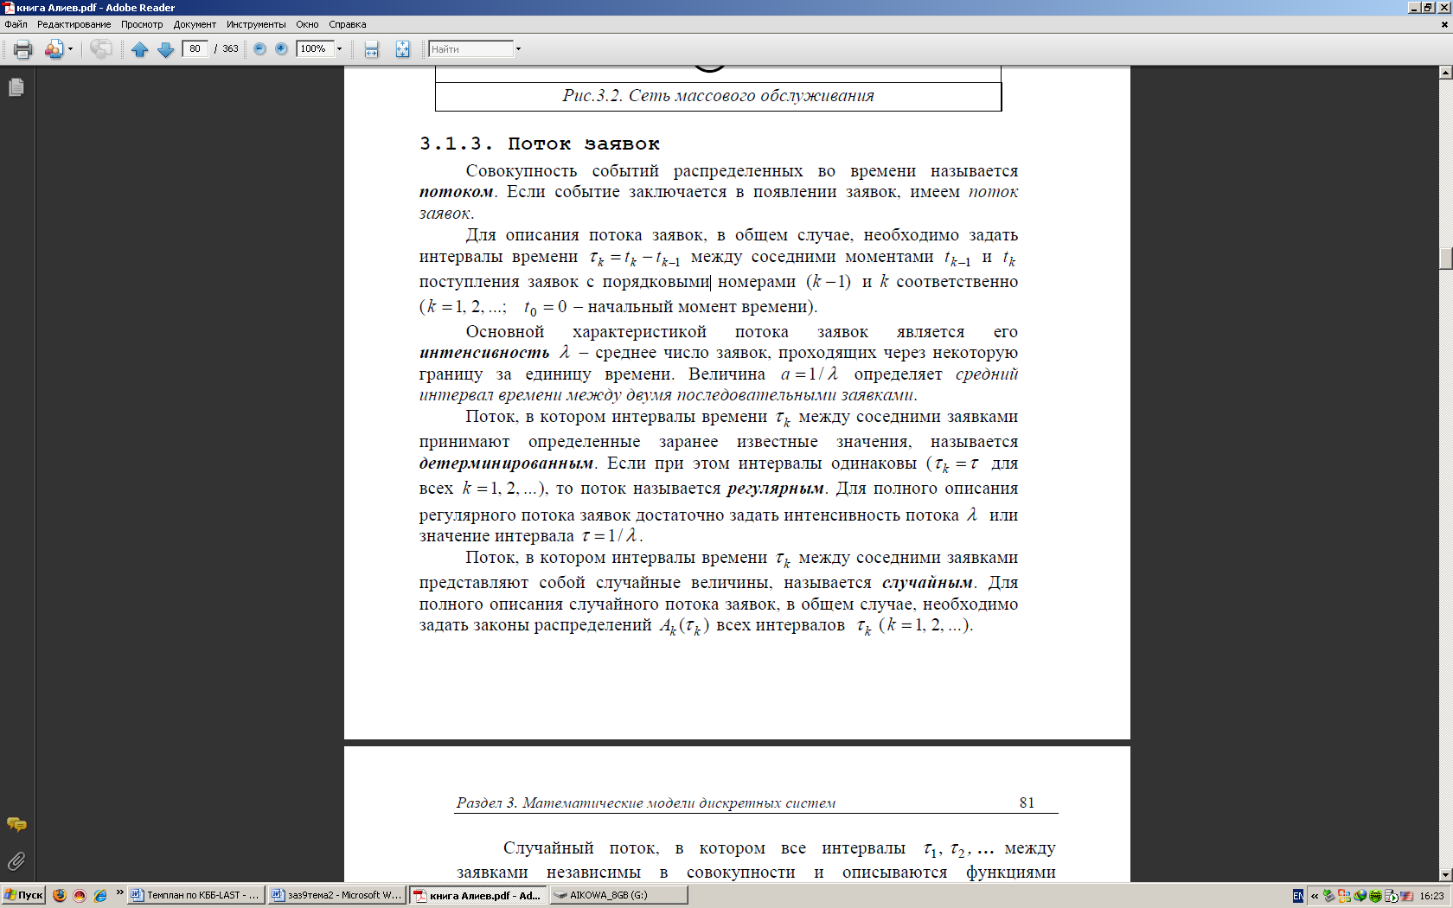Open the Документ menu

click(x=195, y=24)
